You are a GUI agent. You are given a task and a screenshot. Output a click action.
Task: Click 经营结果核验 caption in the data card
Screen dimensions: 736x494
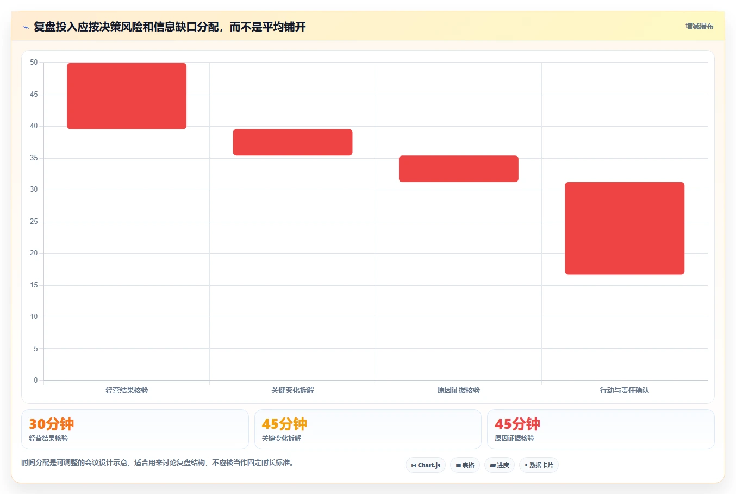click(48, 439)
